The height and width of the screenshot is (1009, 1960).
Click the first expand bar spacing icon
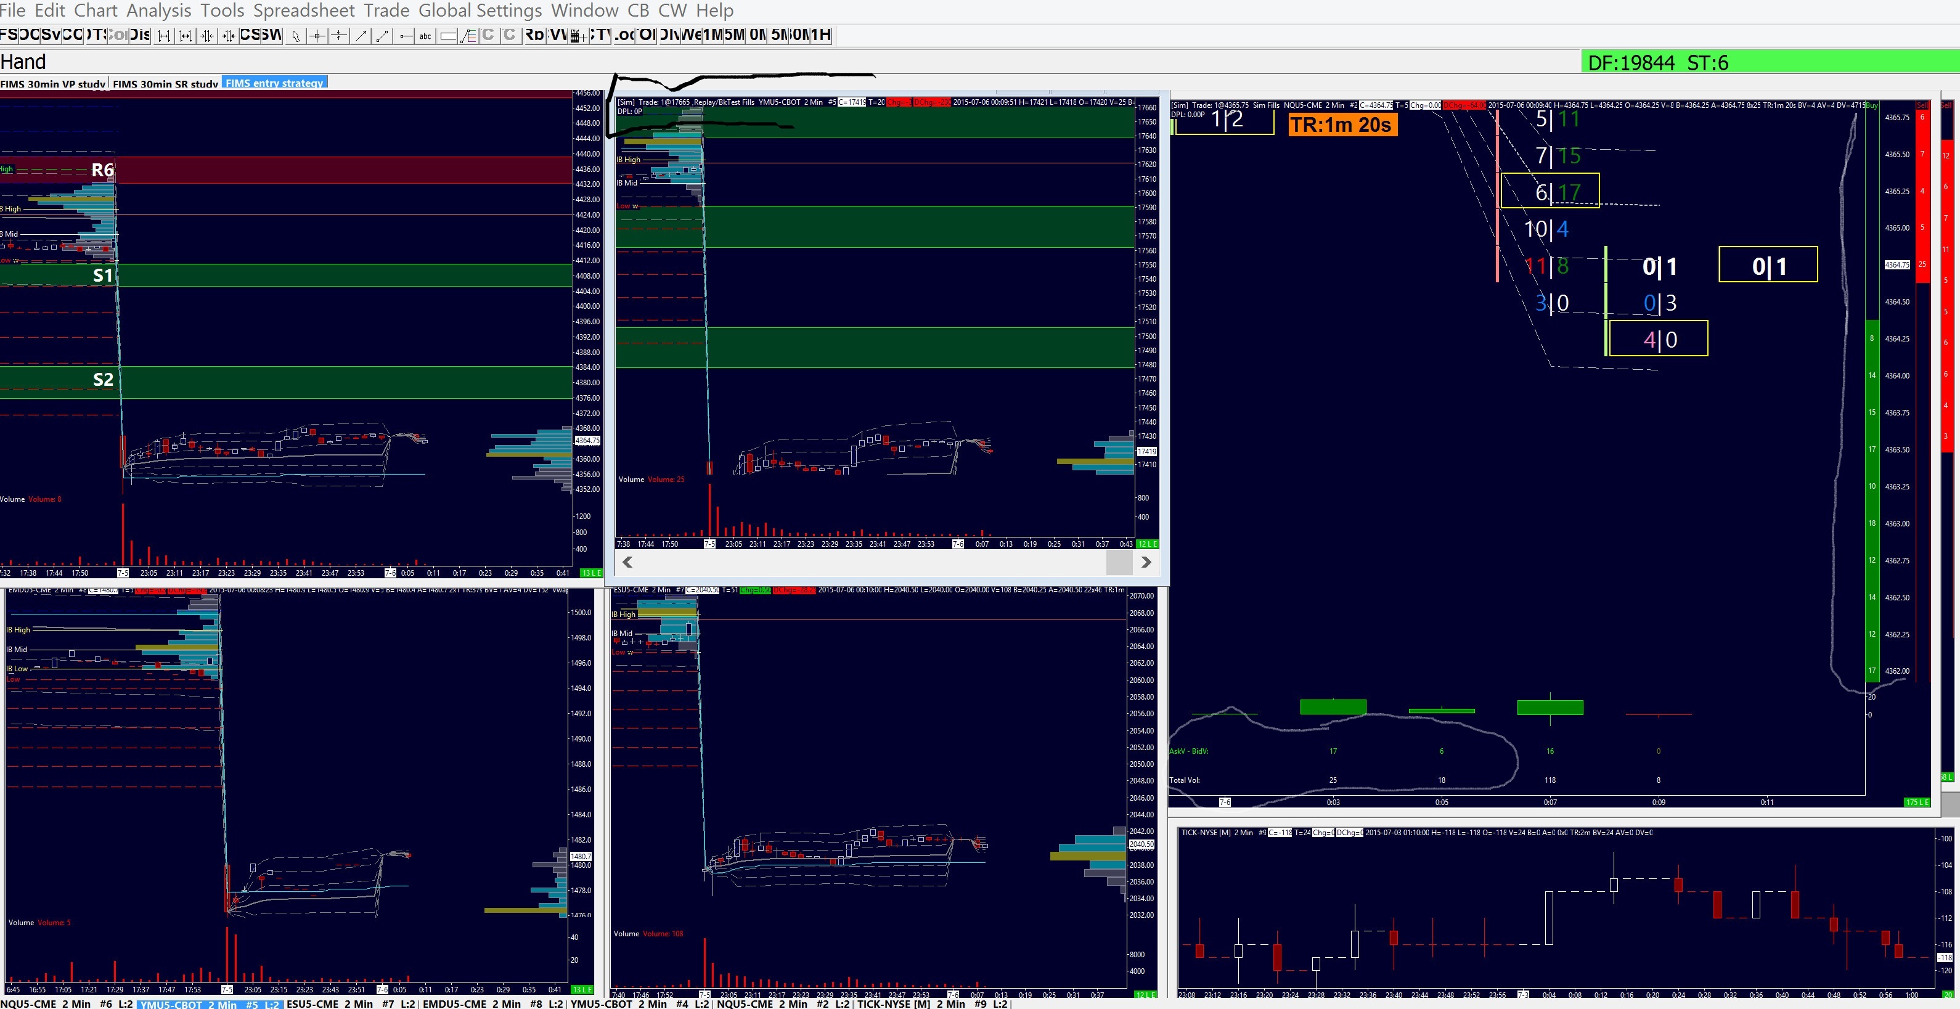(x=163, y=36)
